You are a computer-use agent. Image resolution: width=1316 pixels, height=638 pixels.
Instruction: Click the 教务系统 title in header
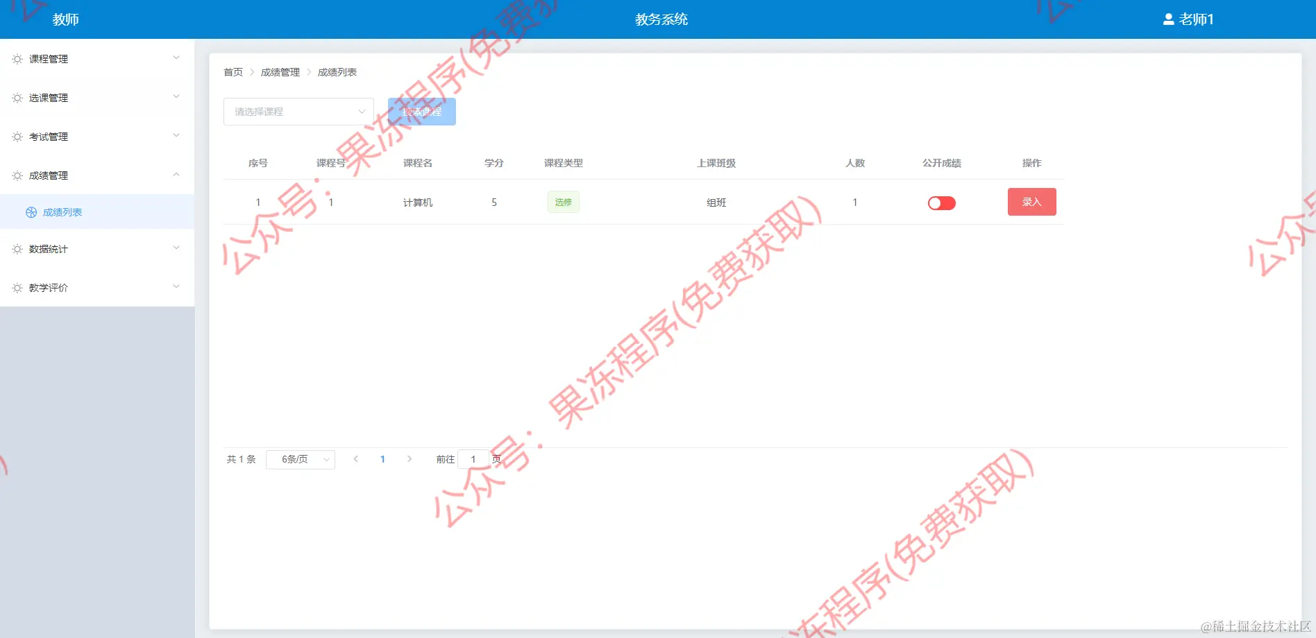(x=661, y=19)
